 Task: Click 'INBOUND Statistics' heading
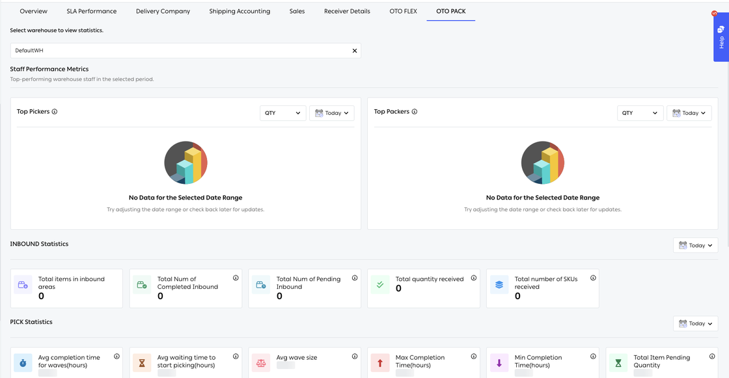click(39, 244)
